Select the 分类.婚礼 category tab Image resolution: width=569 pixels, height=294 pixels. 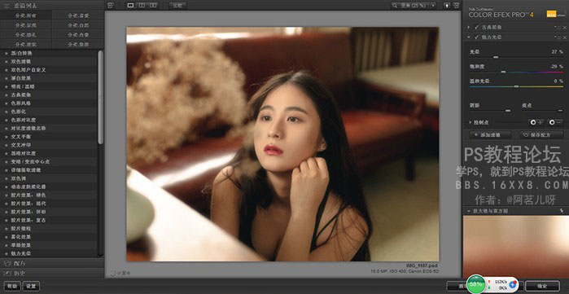[x=26, y=35]
